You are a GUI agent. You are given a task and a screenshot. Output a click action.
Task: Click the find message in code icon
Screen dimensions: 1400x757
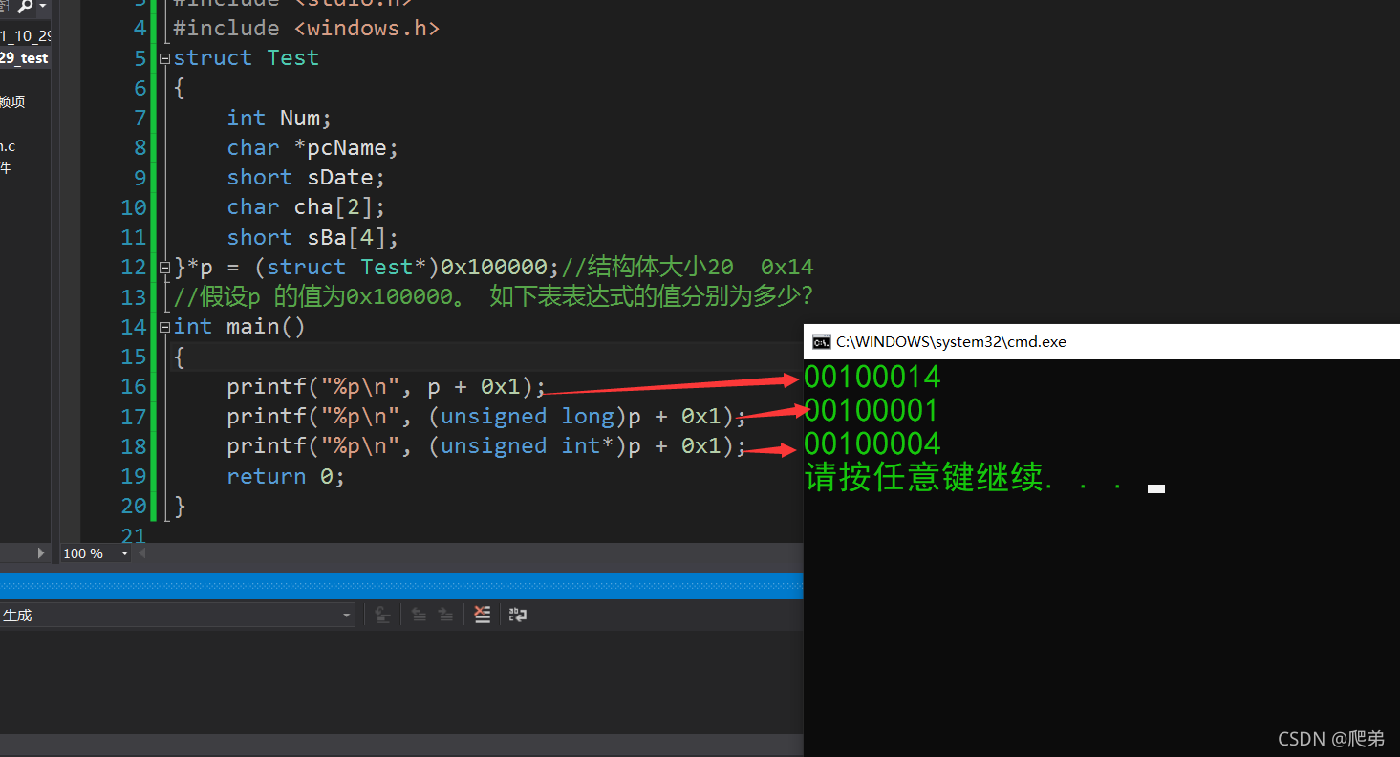click(x=382, y=615)
